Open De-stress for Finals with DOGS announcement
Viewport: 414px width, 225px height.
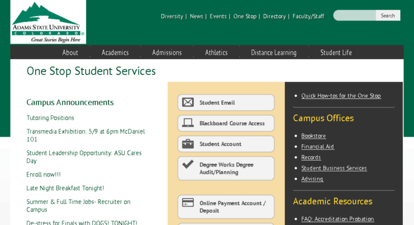coord(82,223)
